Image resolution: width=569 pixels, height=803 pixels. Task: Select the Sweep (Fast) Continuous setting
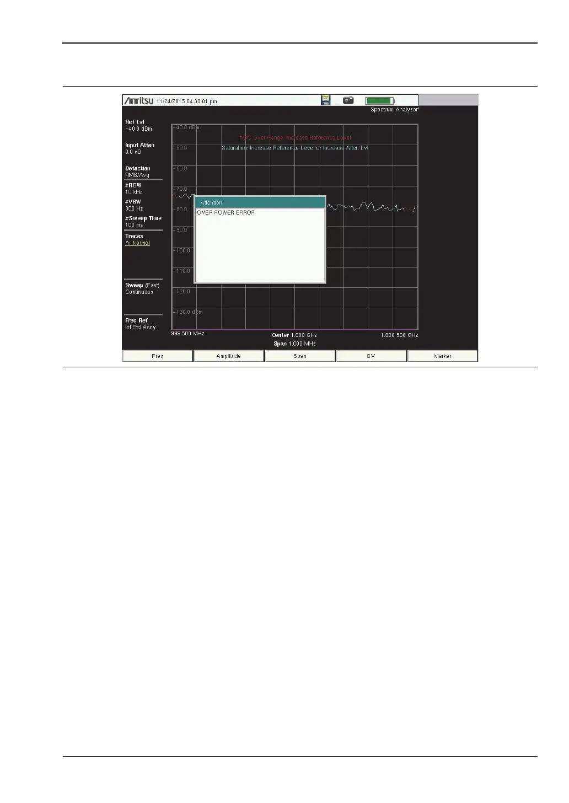click(x=142, y=288)
